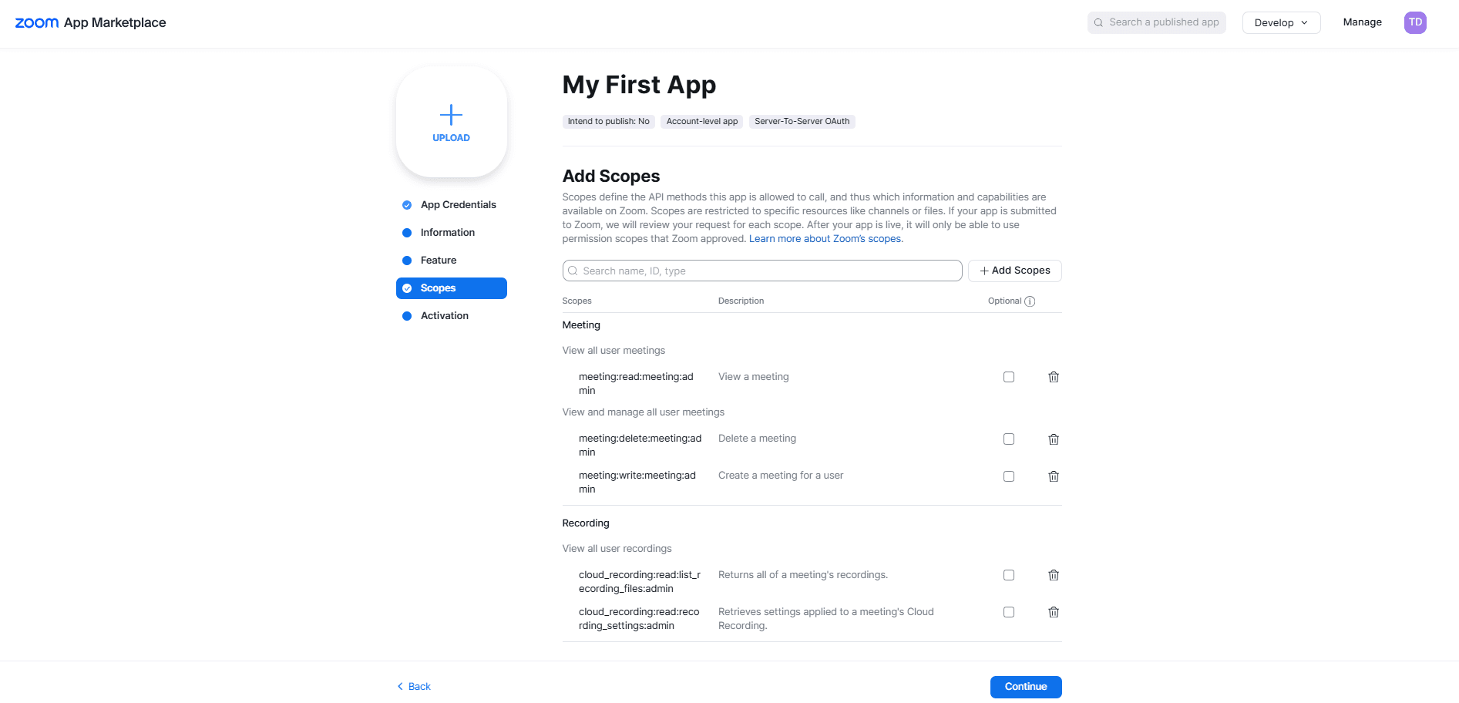Open the TD user avatar menu
1459x703 pixels.
tap(1415, 22)
